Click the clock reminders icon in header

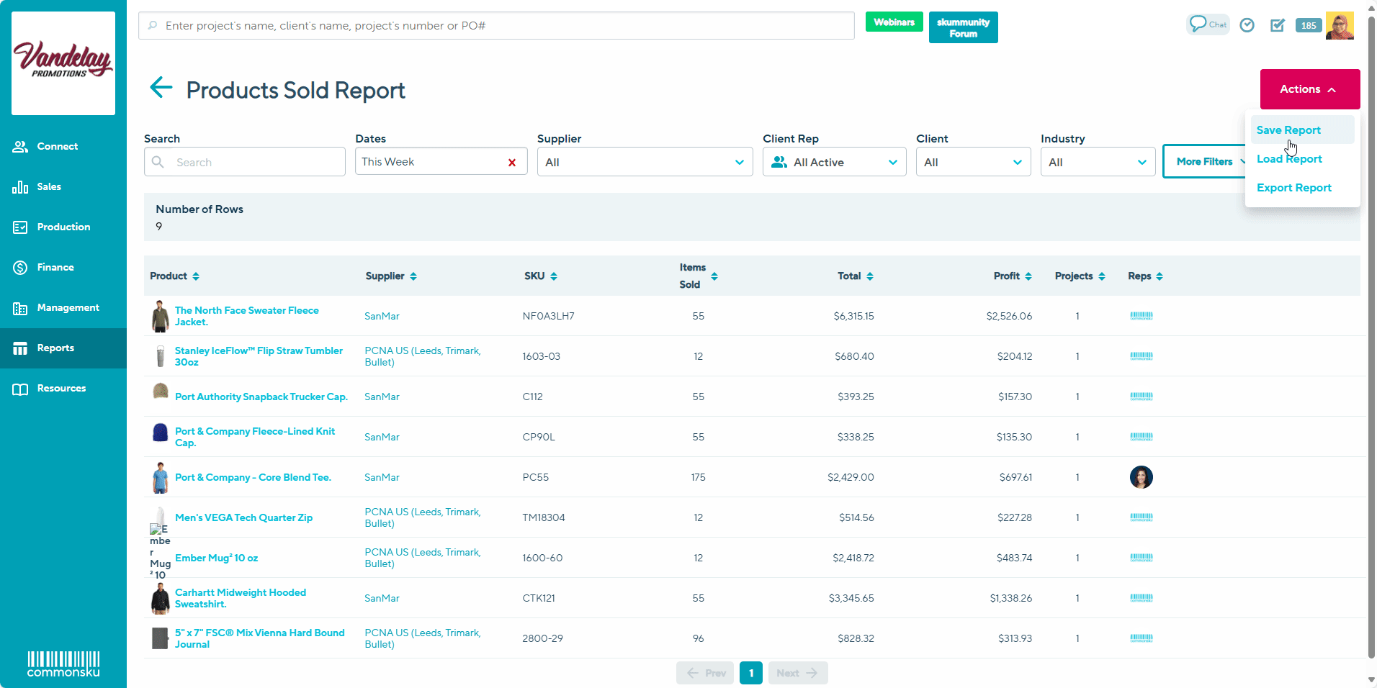coord(1247,26)
